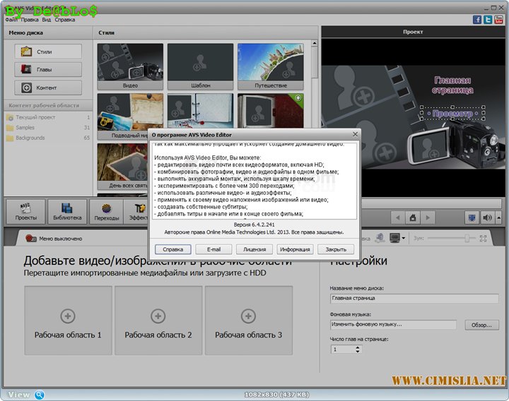Toggle the Меню выключено disc menu switch

tap(30, 239)
